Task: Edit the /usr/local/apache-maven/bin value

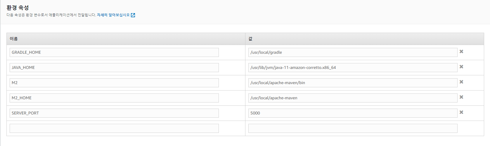Action: tap(352, 83)
